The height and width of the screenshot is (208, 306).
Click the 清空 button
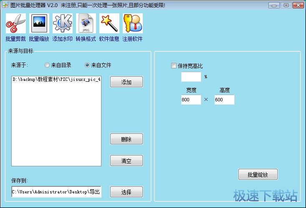coord(126,160)
